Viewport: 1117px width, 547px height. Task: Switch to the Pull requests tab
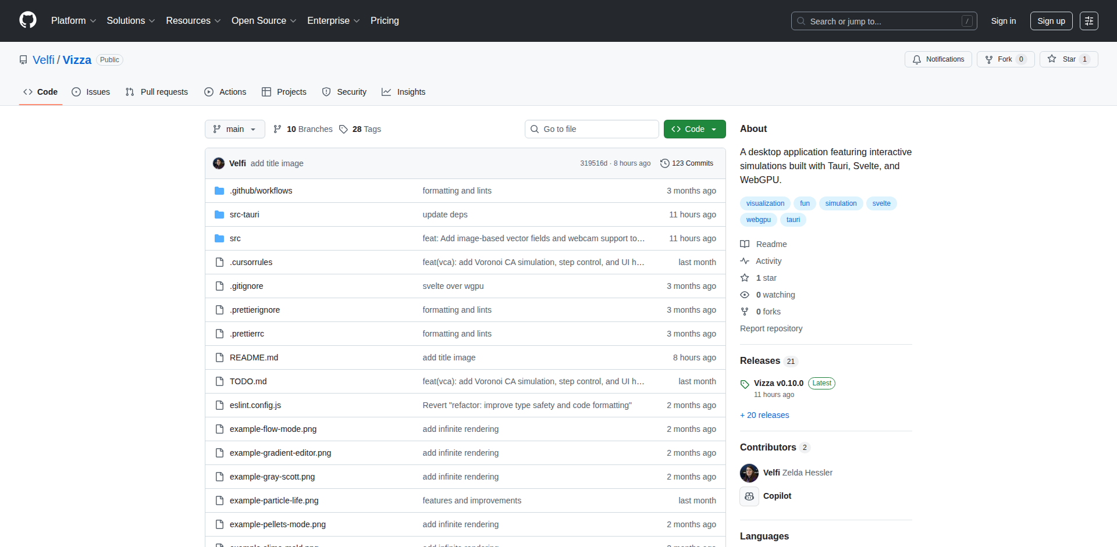pos(156,92)
